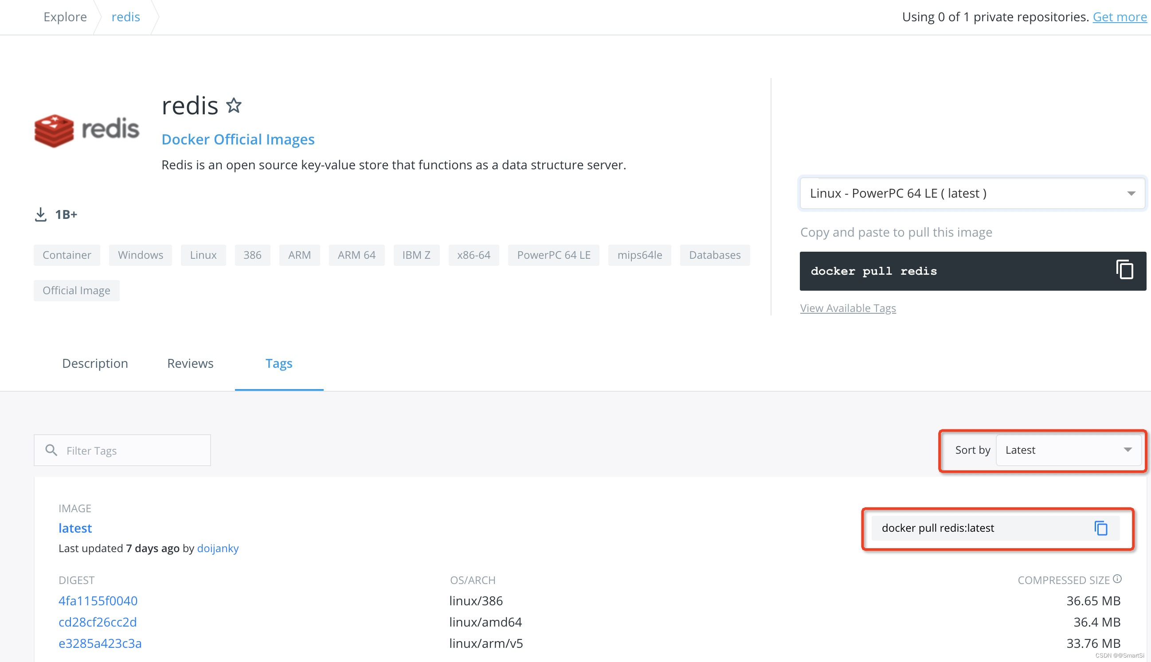Switch to the Description tab
Screen dimensions: 1151x662
94,363
